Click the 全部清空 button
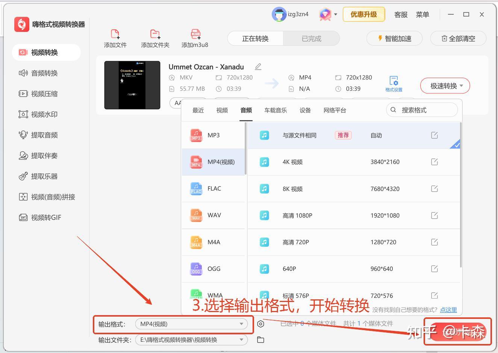The image size is (498, 353). click(x=458, y=38)
